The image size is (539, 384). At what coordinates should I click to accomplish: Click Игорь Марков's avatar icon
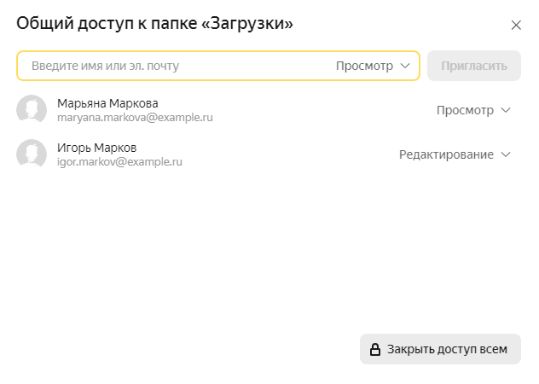[x=32, y=154]
